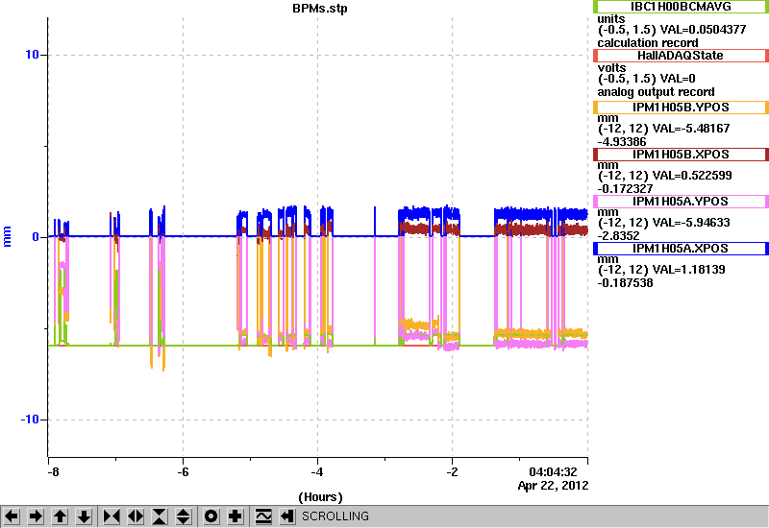
Task: Click the wave-graph icon in the toolbar
Action: point(263,516)
